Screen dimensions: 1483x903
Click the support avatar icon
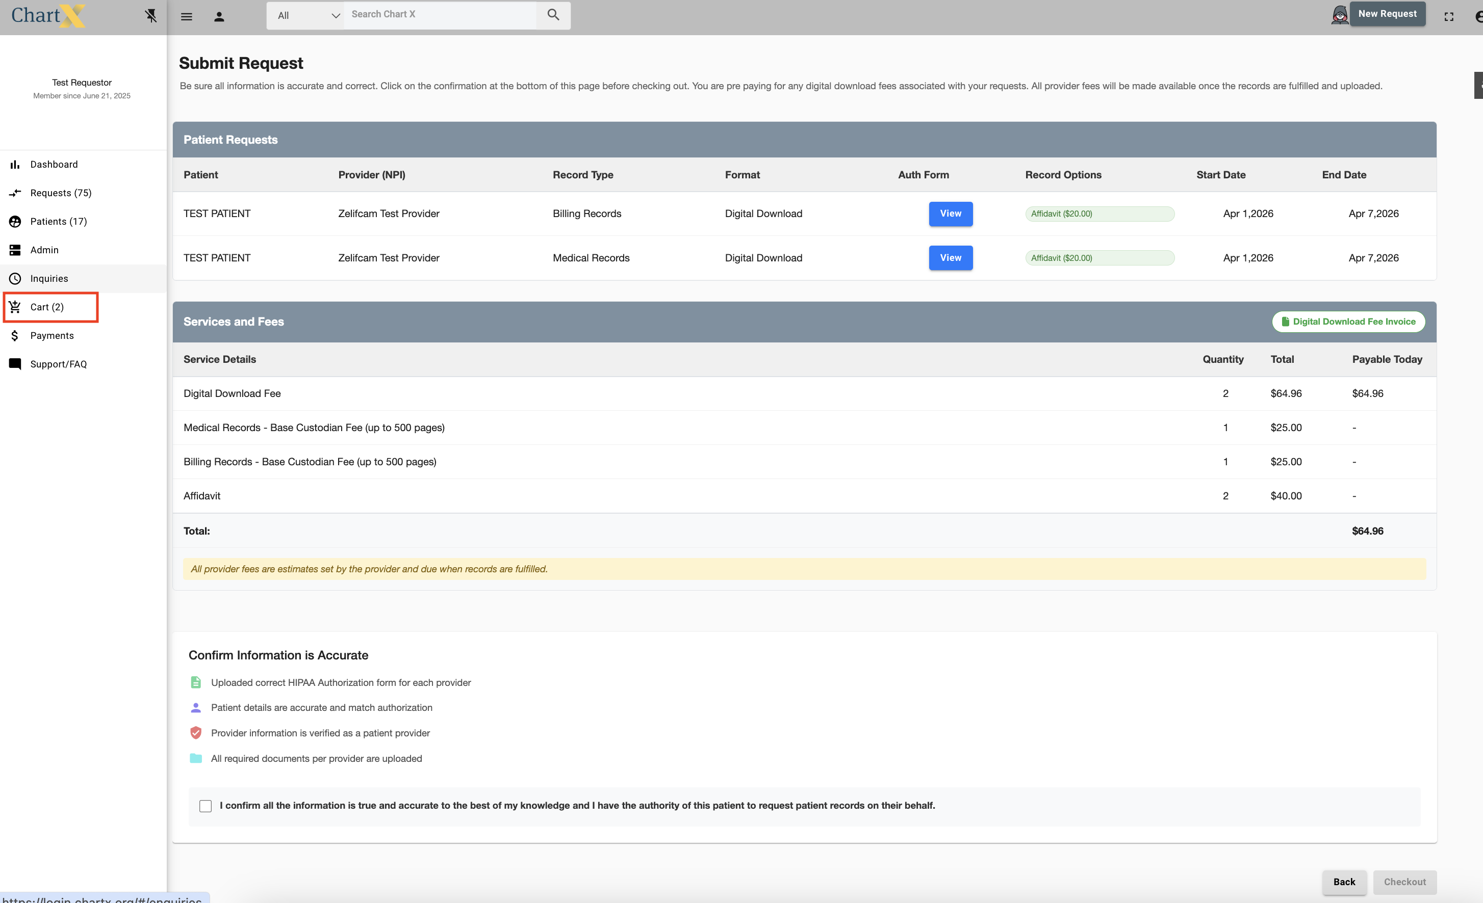[x=1339, y=16]
